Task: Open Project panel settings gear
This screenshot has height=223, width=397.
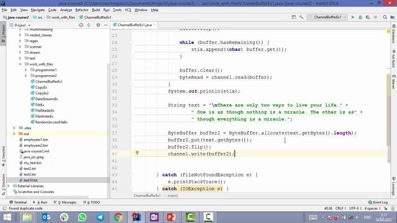Action: [98, 25]
